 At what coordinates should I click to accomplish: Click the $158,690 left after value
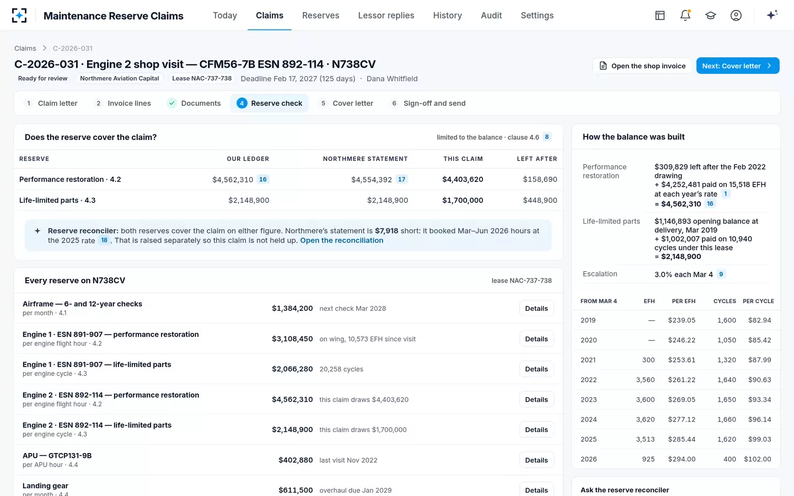tap(540, 180)
